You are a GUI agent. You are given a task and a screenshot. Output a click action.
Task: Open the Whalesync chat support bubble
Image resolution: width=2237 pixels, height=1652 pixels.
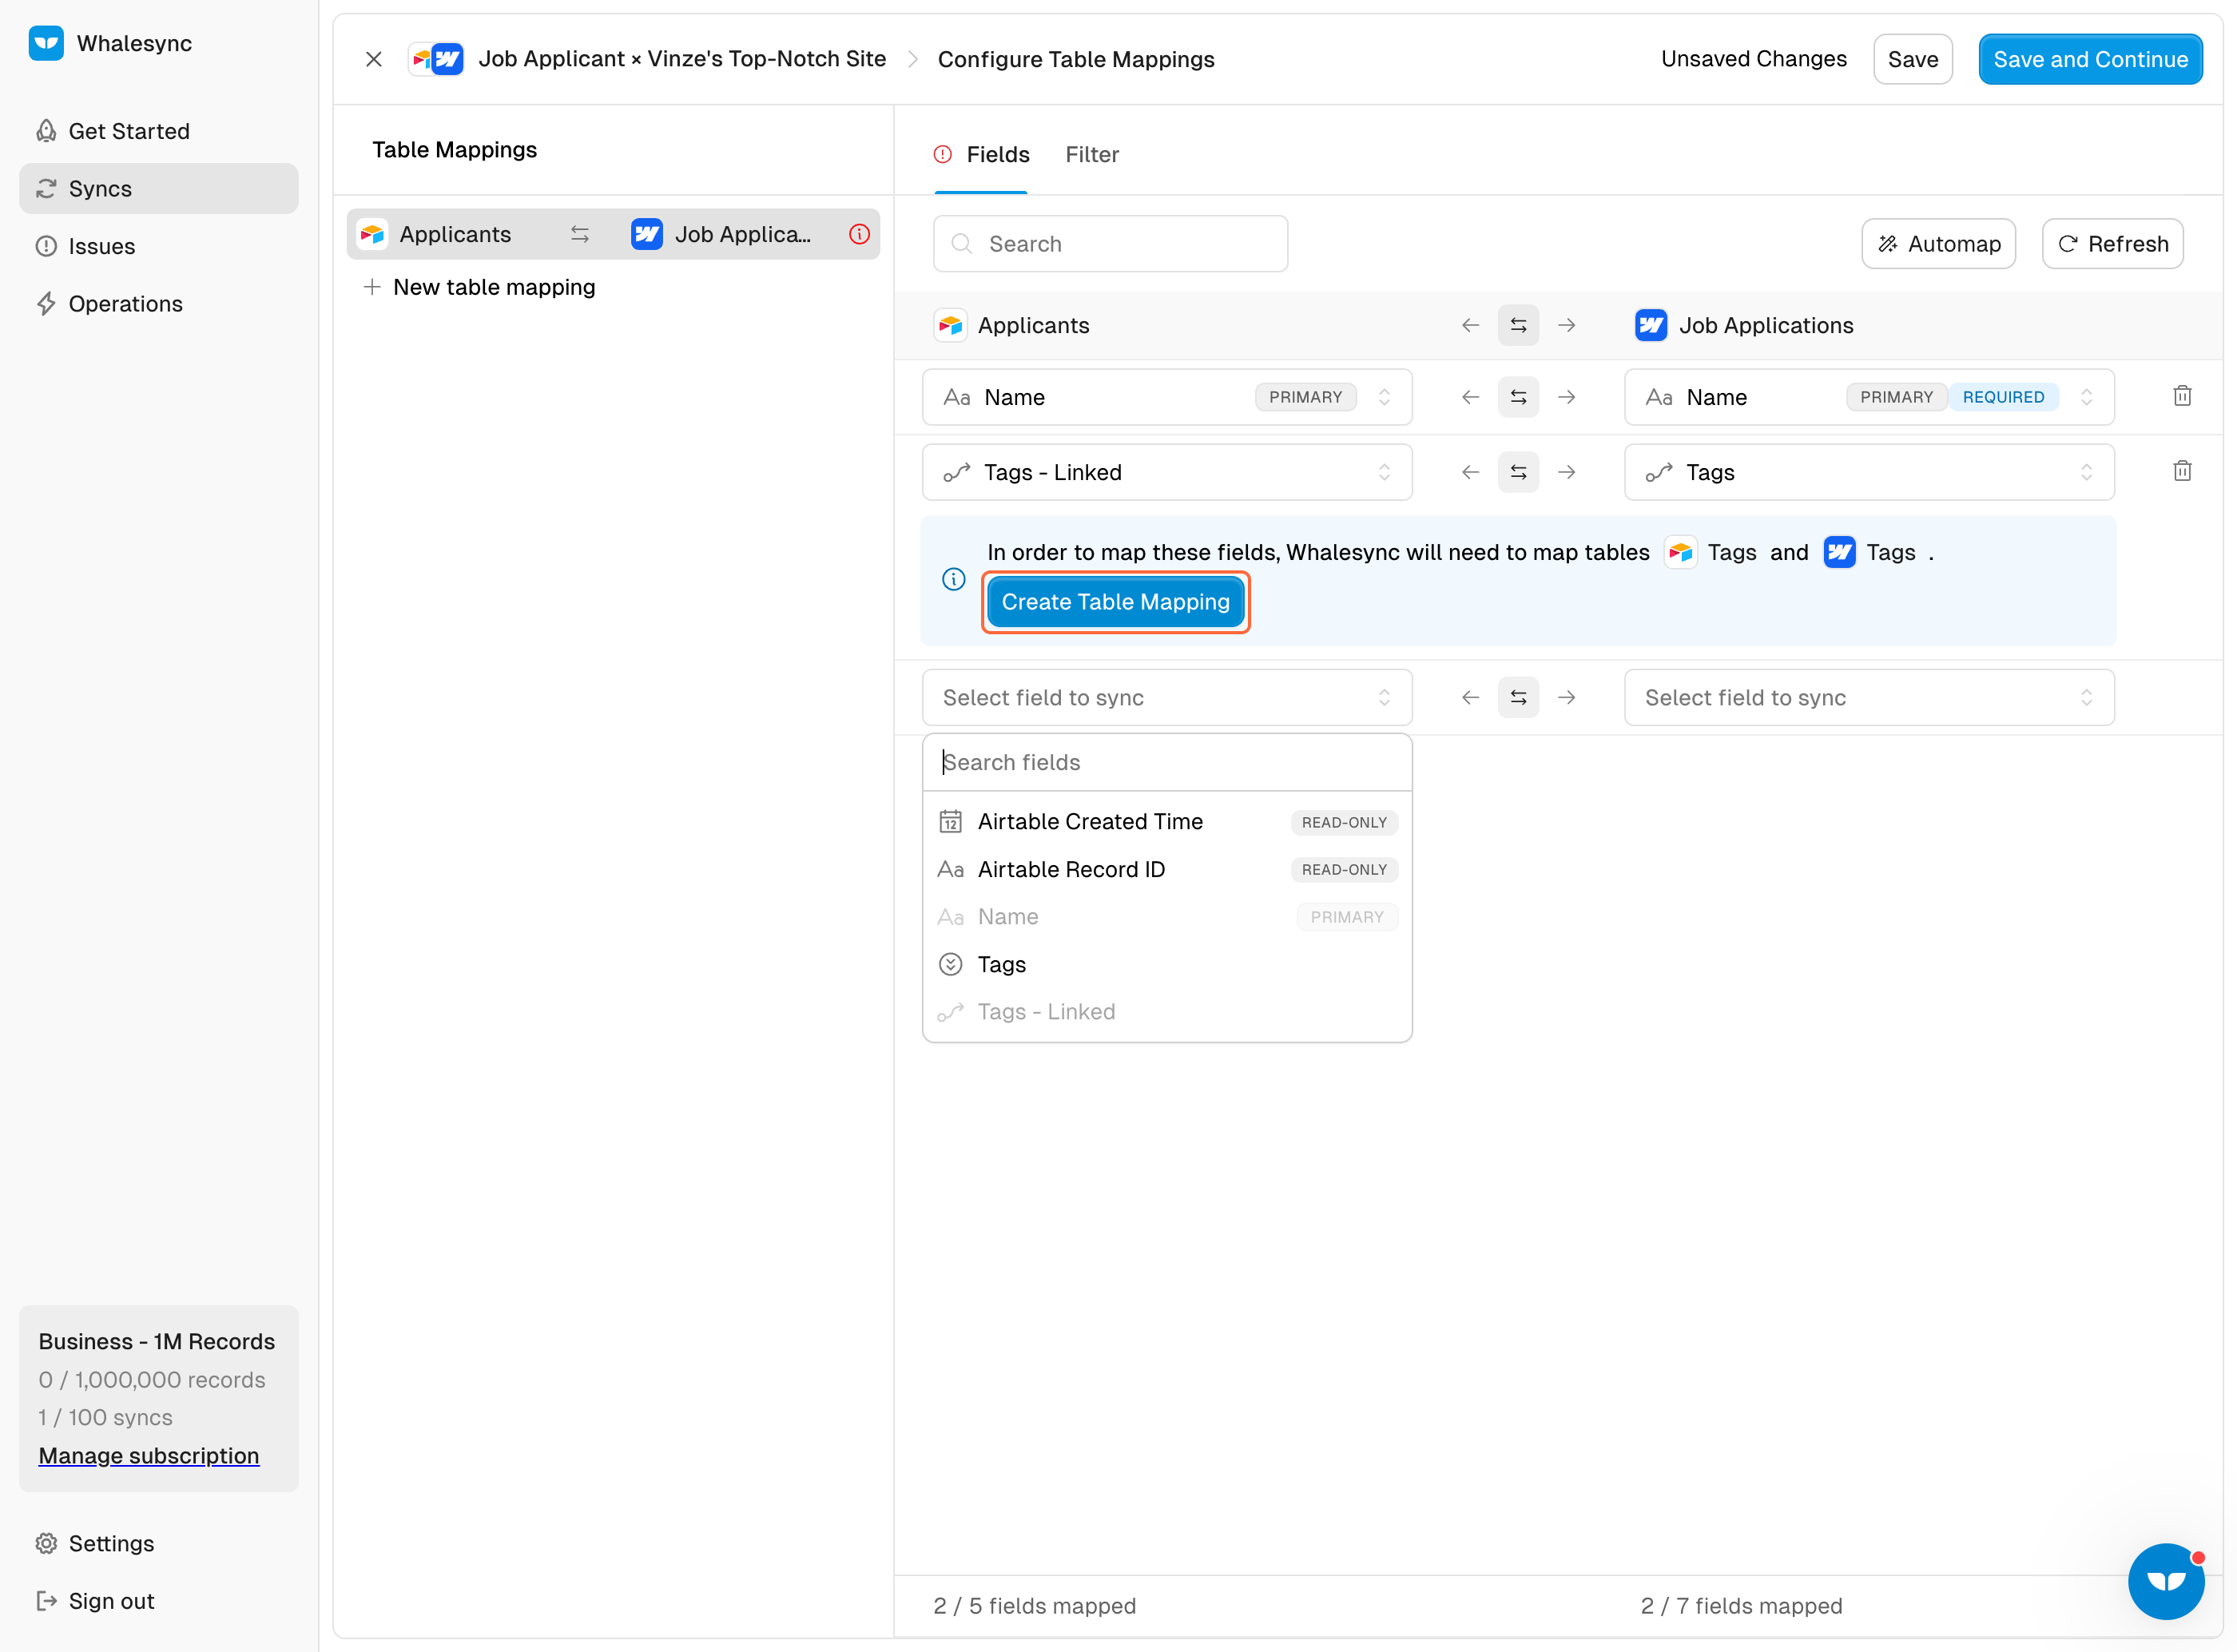coord(2165,1580)
